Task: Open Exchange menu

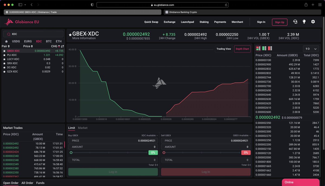Action: (170, 22)
